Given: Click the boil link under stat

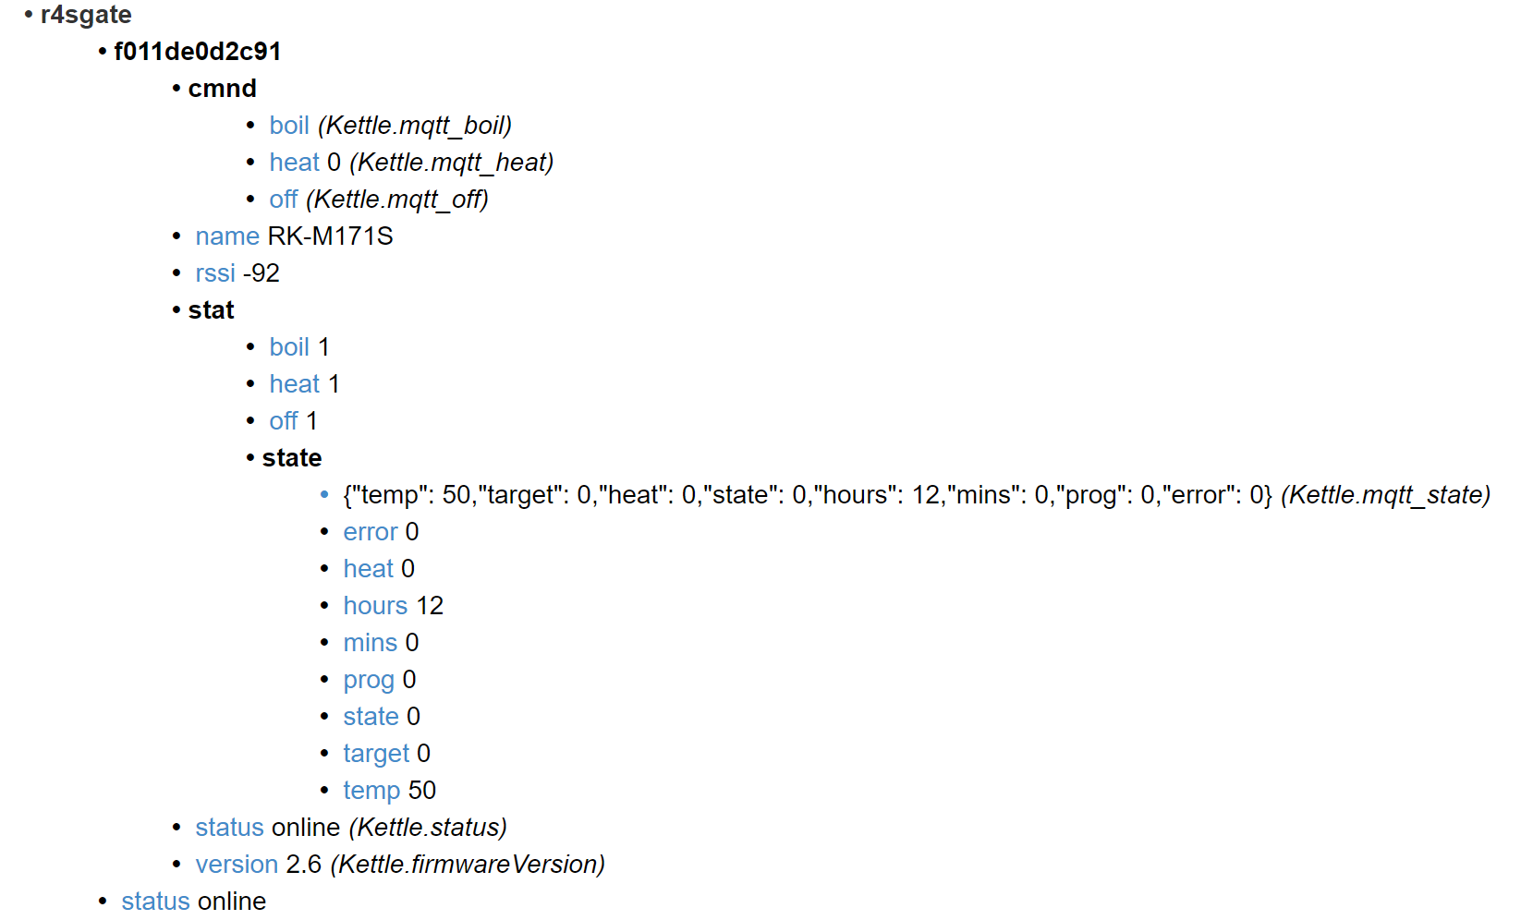Looking at the screenshot, I should [x=288, y=347].
